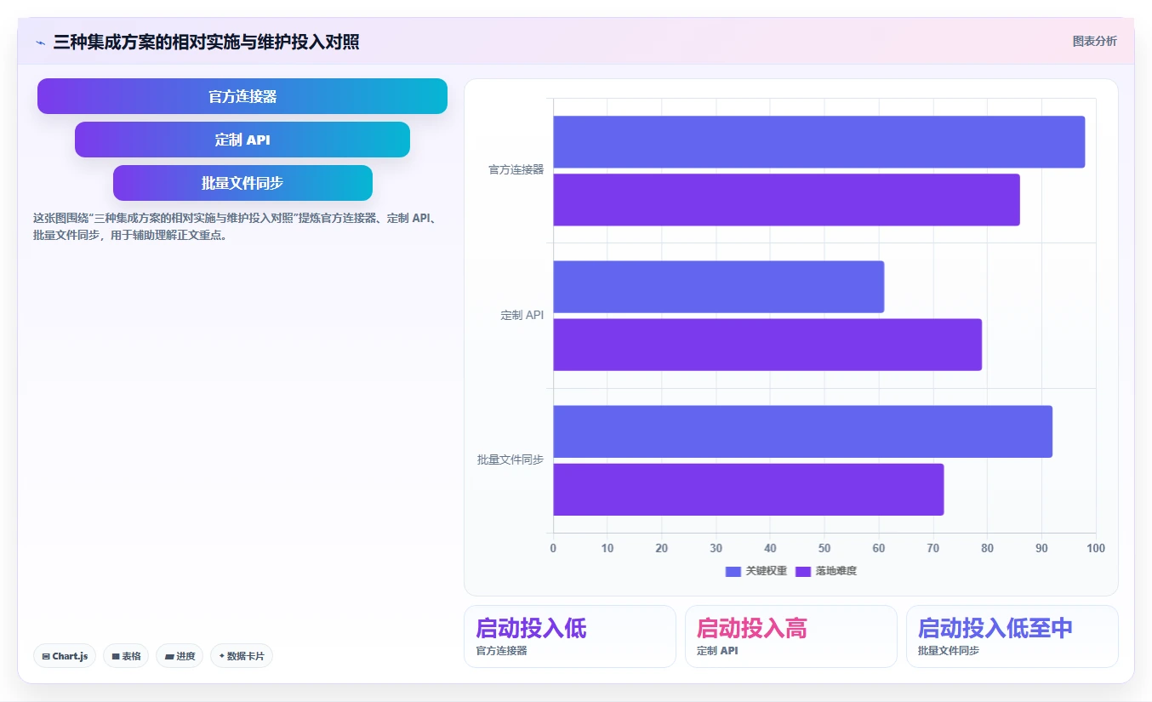Open the 启动投入高 data card
The width and height of the screenshot is (1152, 702).
click(791, 636)
